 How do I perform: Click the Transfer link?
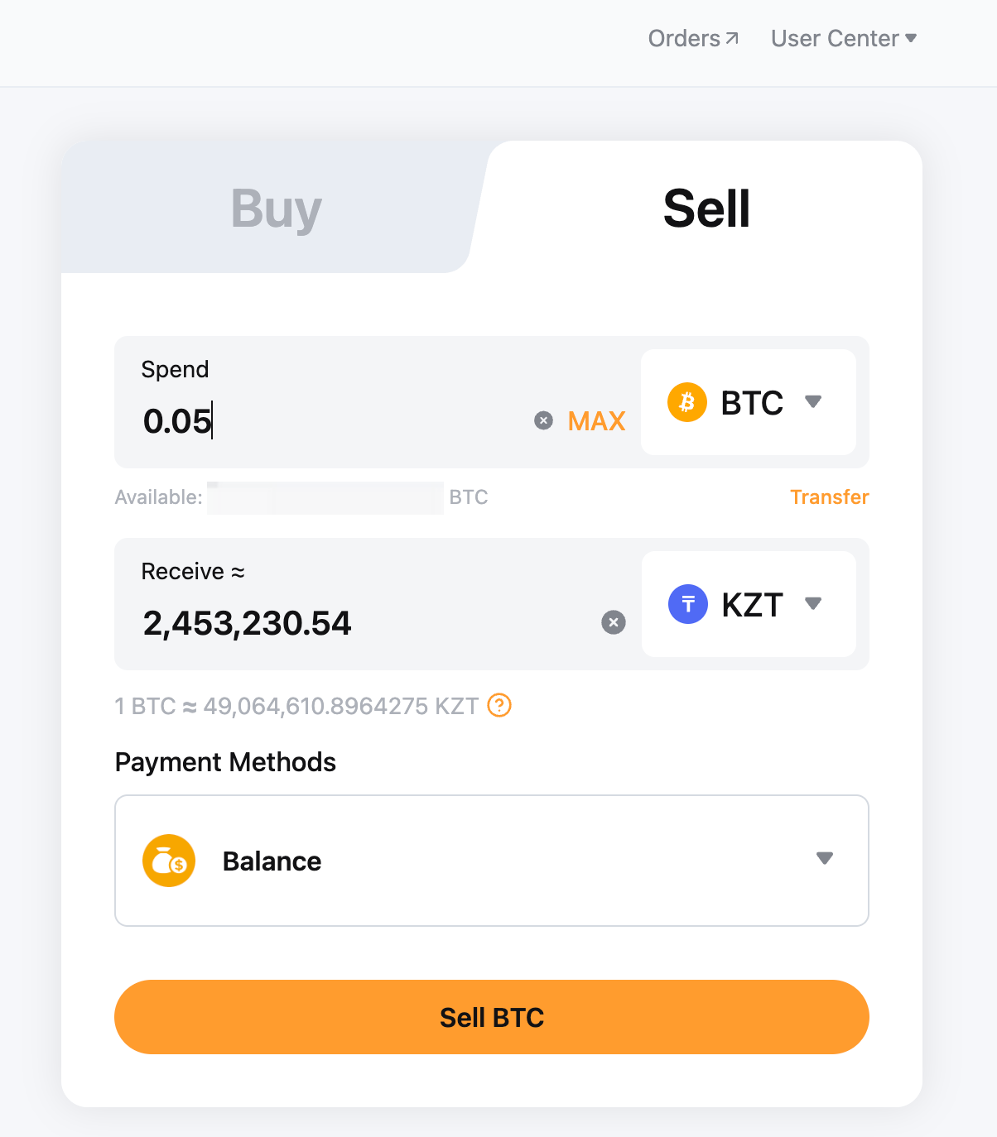pos(829,497)
